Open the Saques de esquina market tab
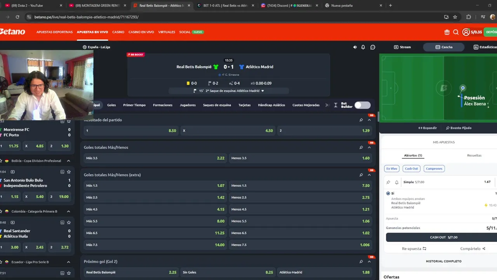The height and width of the screenshot is (280, 497). point(217,105)
